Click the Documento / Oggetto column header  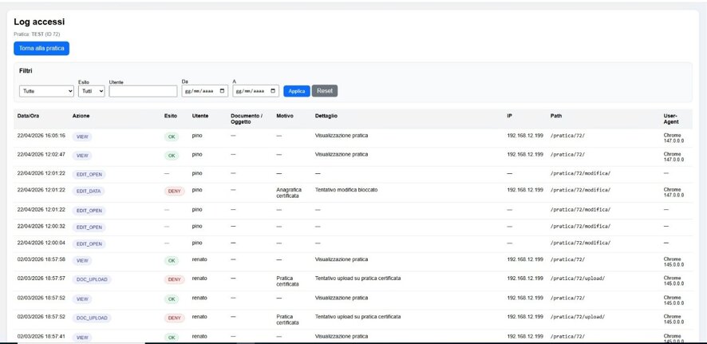coord(247,119)
